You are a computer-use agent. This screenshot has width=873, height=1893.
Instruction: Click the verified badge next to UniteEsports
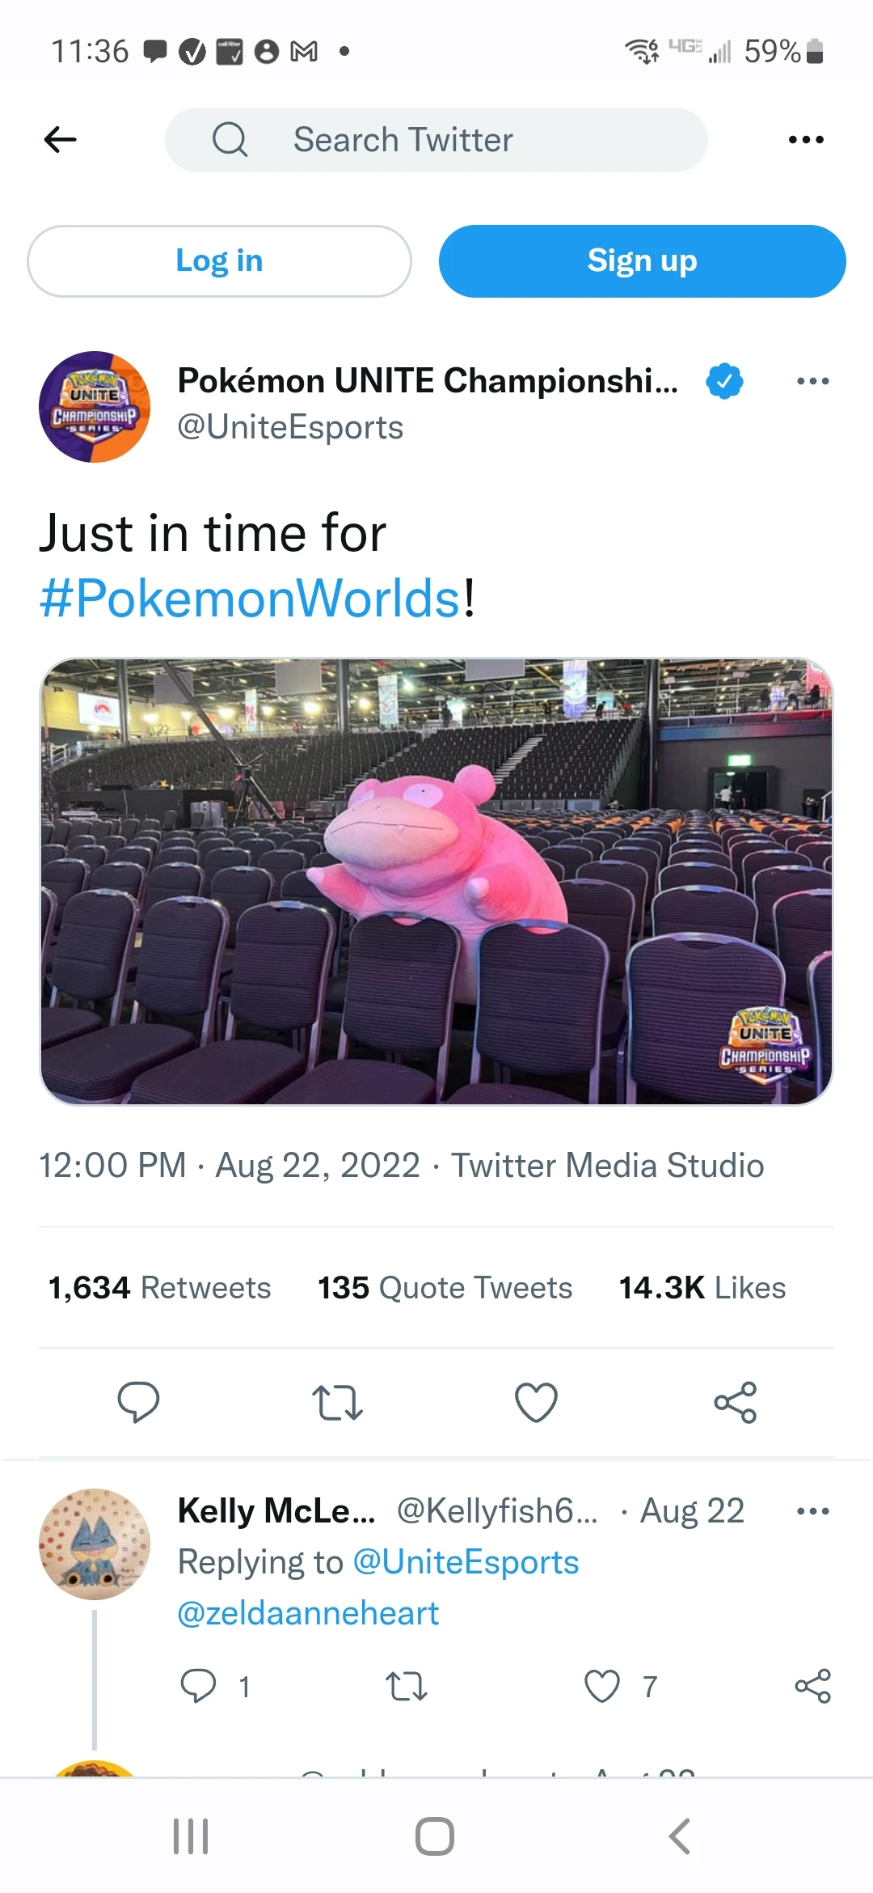point(724,381)
